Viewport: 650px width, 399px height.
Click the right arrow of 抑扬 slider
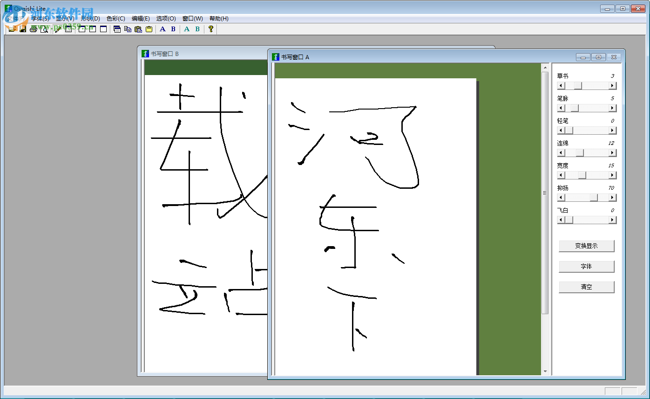coord(612,197)
